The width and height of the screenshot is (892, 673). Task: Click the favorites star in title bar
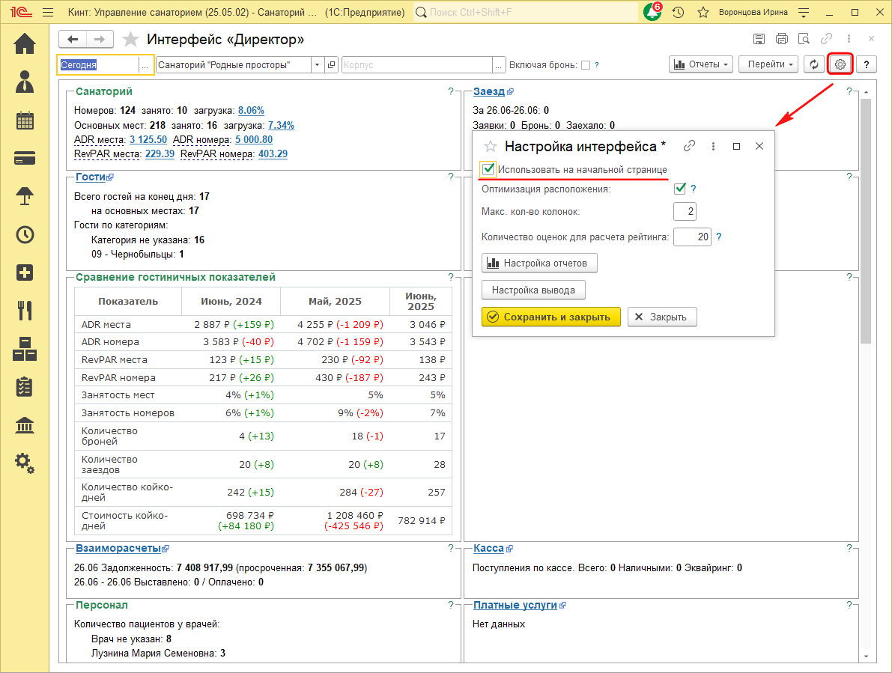coord(703,13)
